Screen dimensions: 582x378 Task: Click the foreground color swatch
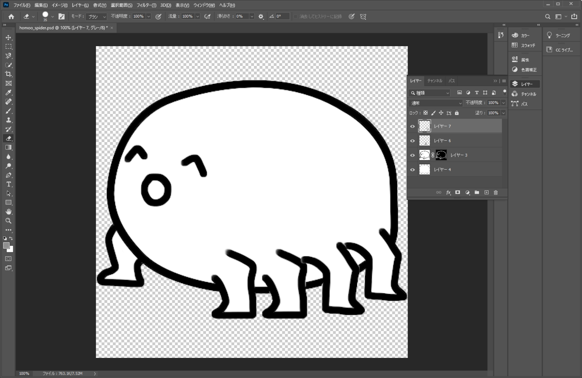[x=6, y=246]
